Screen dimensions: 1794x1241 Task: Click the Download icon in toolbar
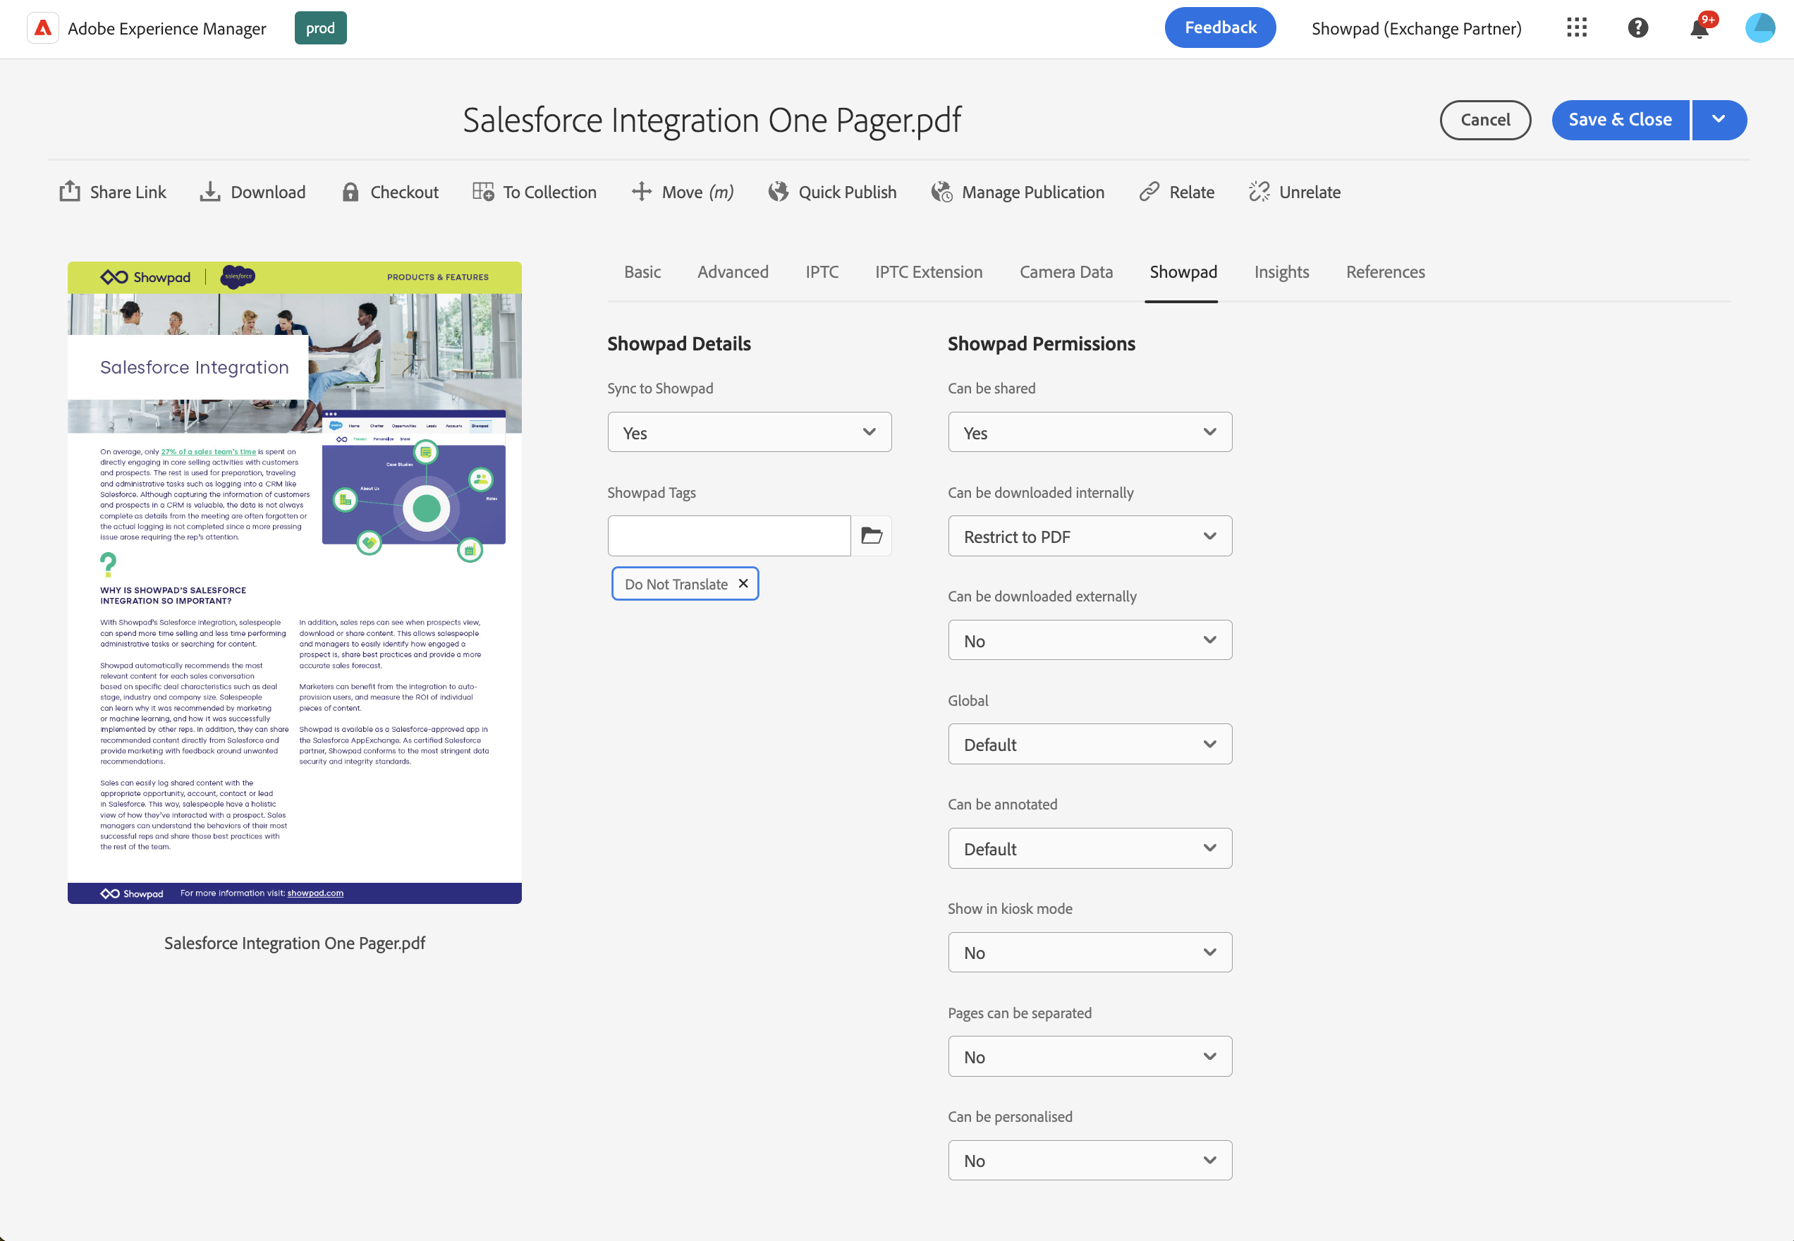[x=210, y=191]
